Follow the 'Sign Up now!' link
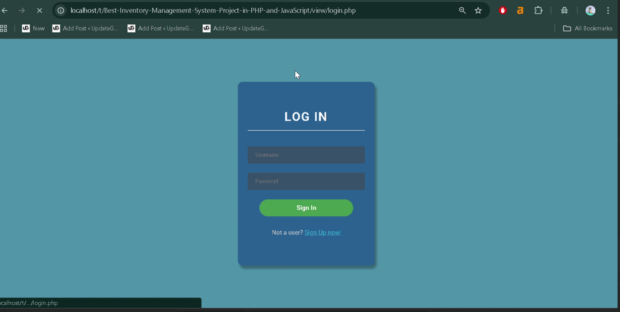Viewport: 620px width, 312px height. pos(323,233)
